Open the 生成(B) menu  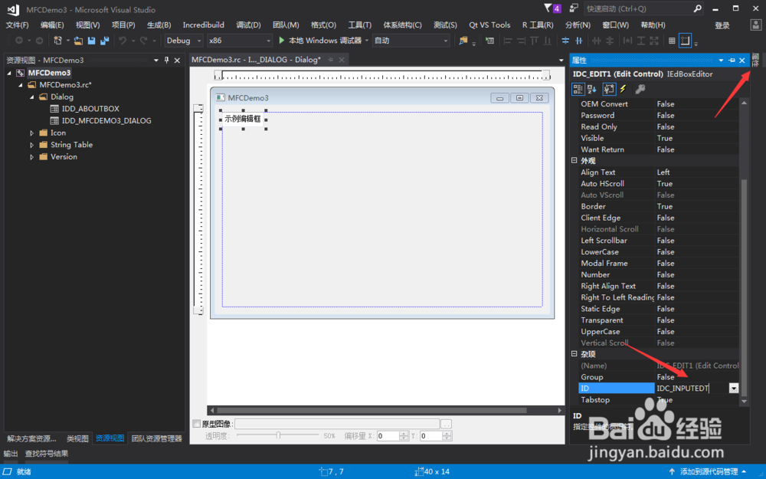(159, 25)
